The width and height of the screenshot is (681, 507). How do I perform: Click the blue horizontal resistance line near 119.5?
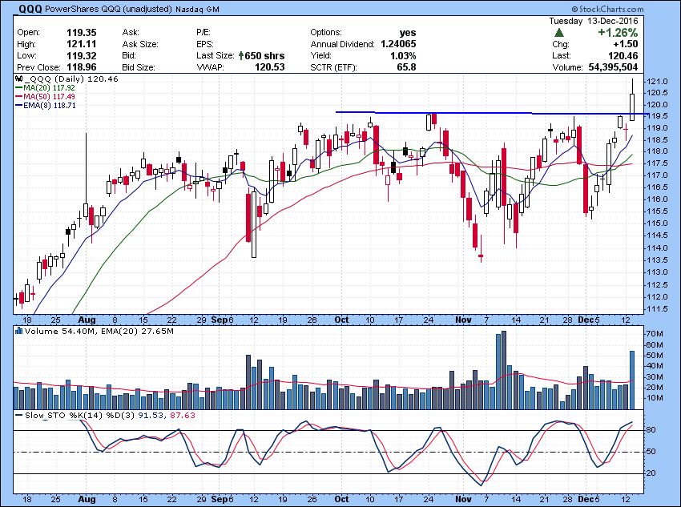coord(493,113)
